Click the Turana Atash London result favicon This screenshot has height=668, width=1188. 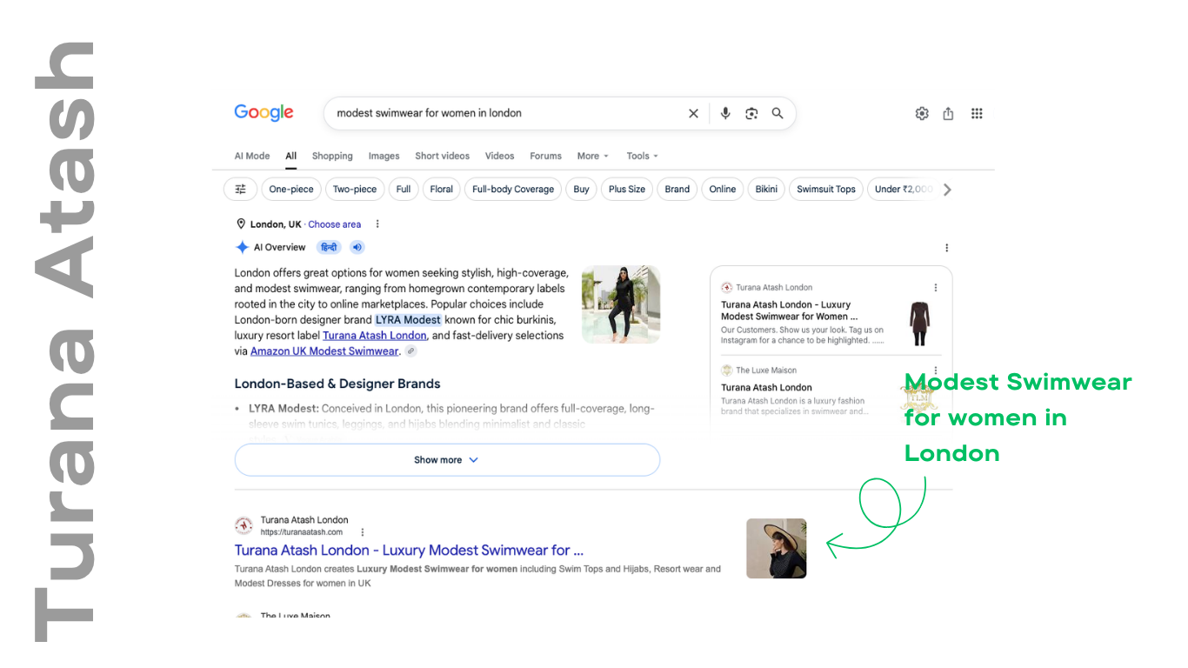(x=244, y=525)
